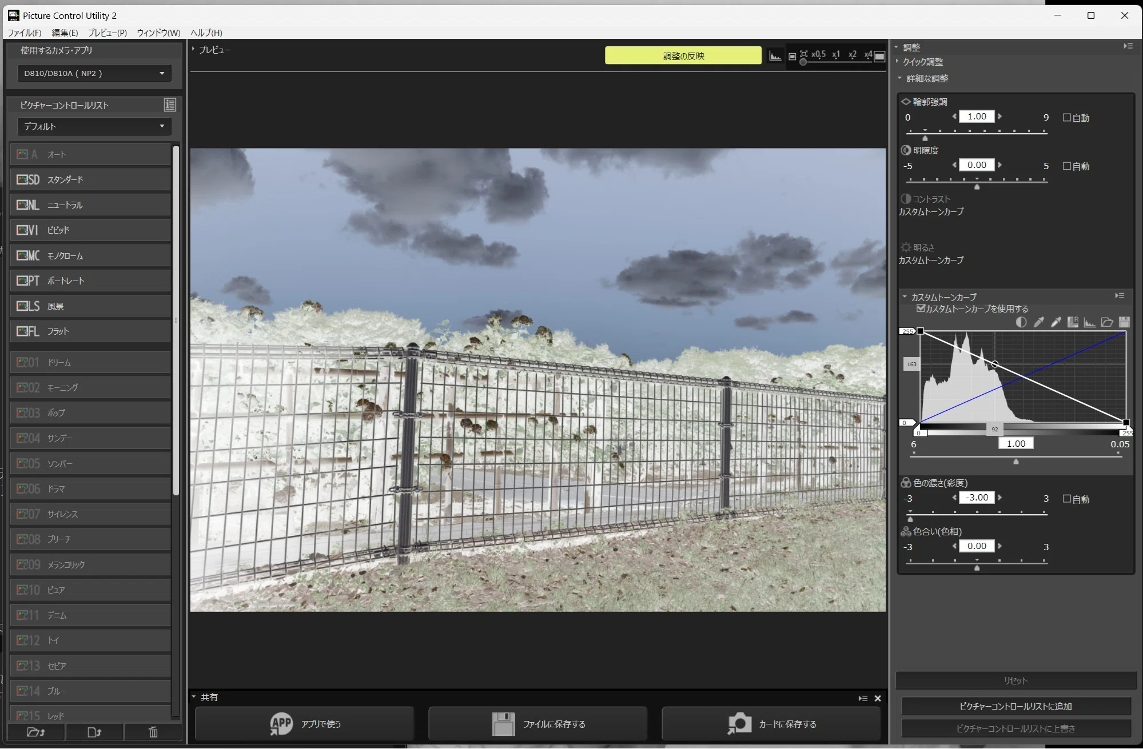The image size is (1143, 749).
Task: Open the D810/D810A camera dropdown
Action: [94, 73]
